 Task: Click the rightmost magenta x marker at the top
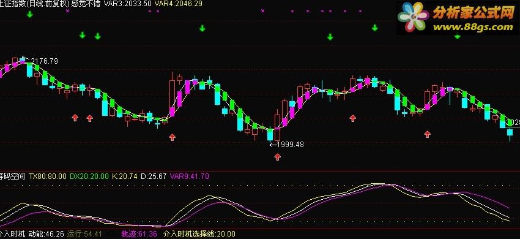click(360, 11)
